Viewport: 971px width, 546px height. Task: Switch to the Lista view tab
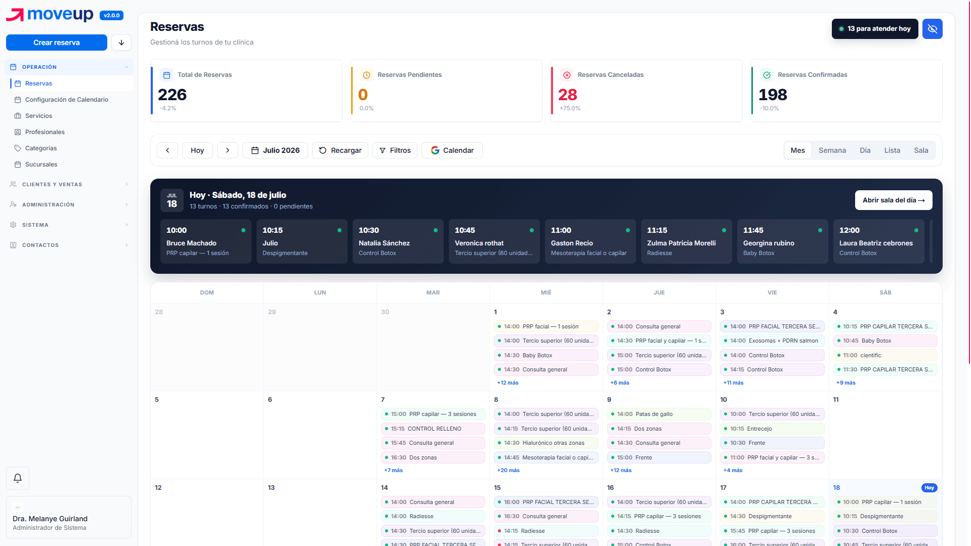[892, 150]
